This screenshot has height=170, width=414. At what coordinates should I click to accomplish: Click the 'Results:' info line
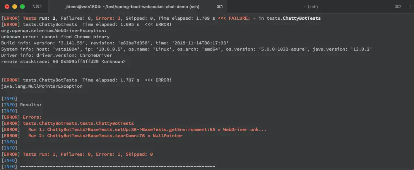(x=21, y=105)
